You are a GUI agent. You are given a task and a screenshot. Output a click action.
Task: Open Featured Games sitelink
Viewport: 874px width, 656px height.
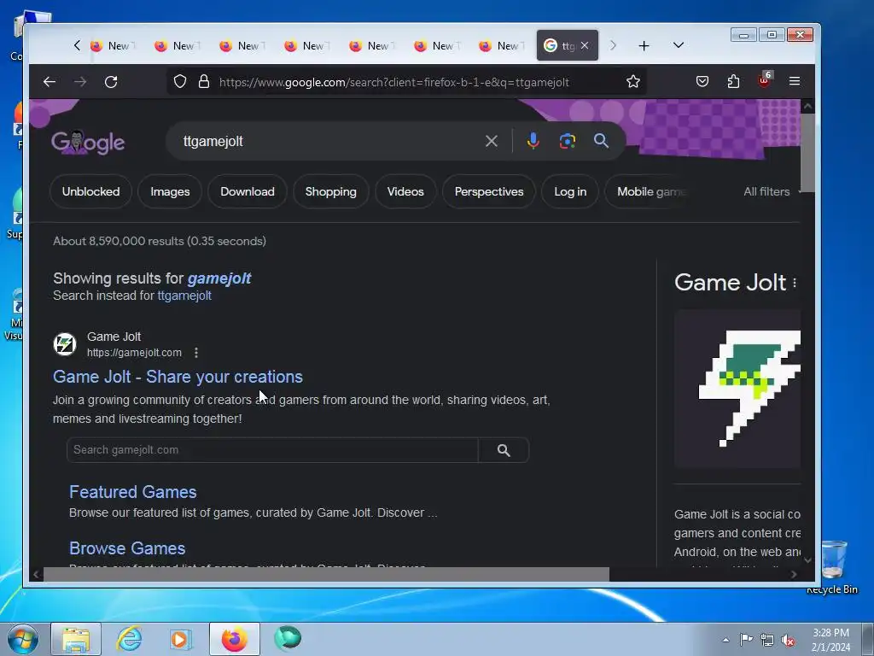click(x=132, y=492)
